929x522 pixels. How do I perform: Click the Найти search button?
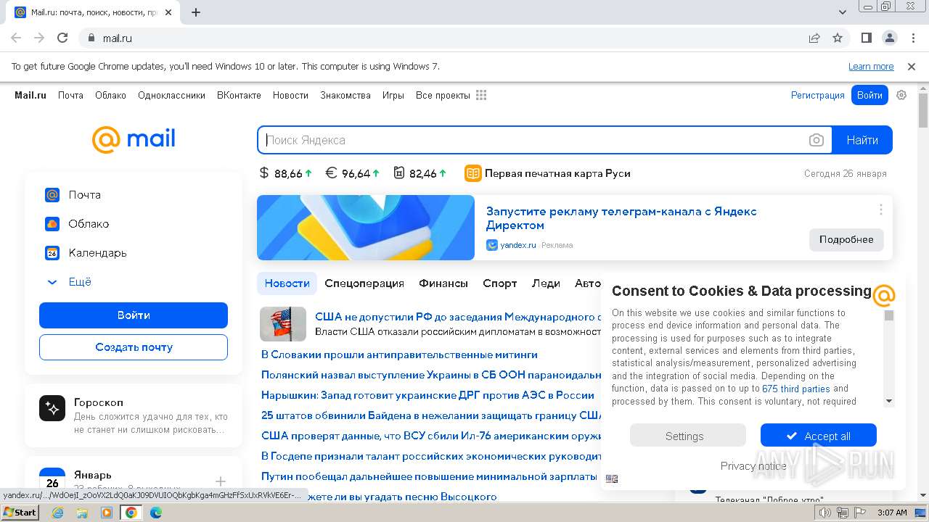click(x=862, y=140)
